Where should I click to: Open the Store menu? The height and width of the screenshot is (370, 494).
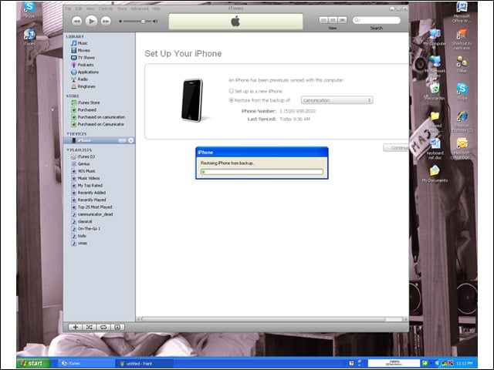[x=122, y=8]
